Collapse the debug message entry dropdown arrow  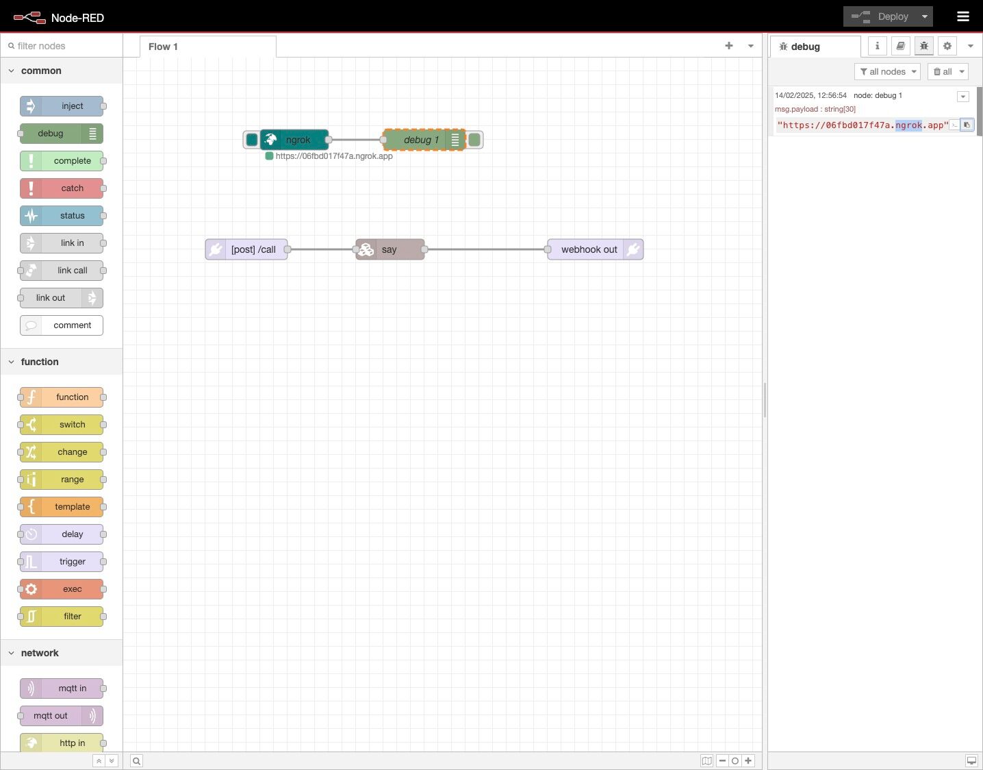click(x=963, y=97)
